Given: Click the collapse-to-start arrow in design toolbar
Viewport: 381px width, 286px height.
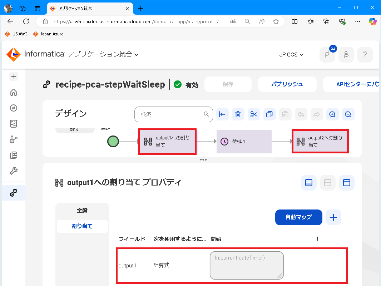Looking at the screenshot, I should [x=222, y=114].
